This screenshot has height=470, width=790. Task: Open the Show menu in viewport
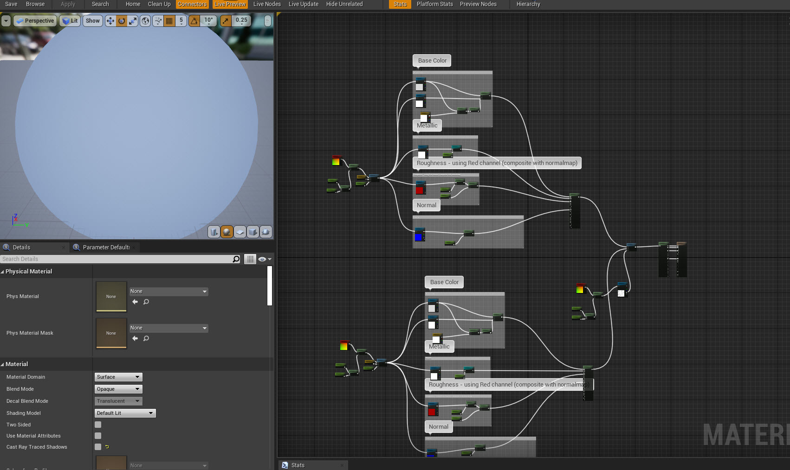tap(93, 21)
